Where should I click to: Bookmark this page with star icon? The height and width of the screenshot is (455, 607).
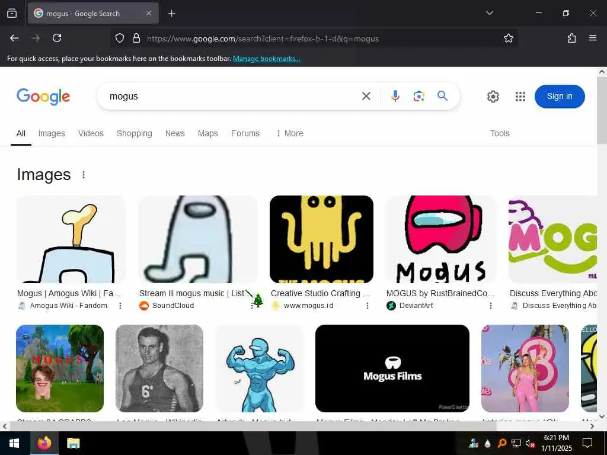508,38
